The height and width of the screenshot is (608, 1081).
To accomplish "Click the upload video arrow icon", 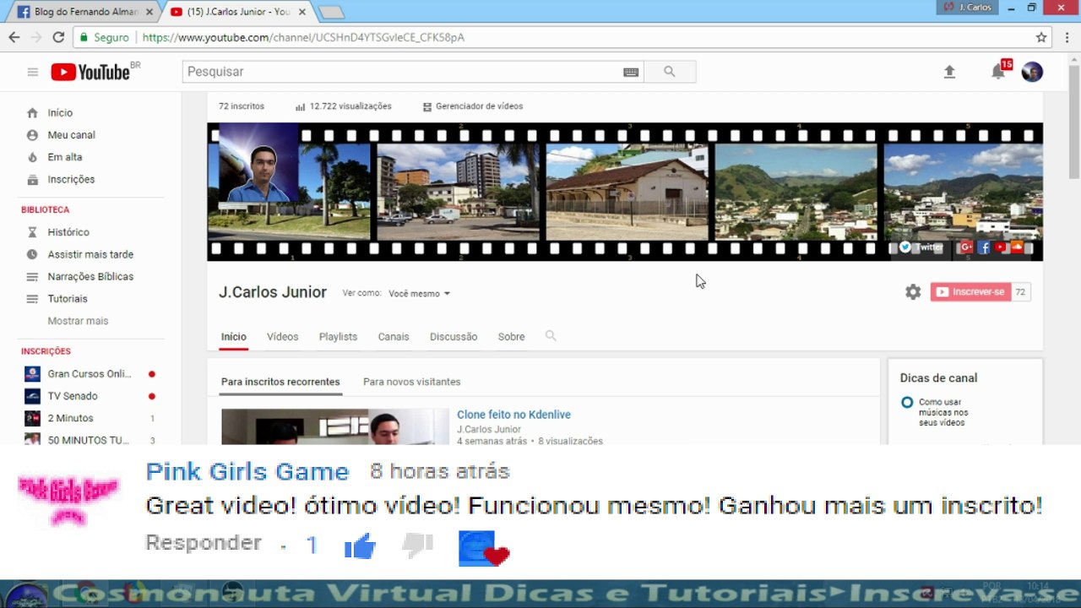I will coord(949,72).
